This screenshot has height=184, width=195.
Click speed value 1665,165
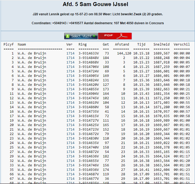coord(162,152)
